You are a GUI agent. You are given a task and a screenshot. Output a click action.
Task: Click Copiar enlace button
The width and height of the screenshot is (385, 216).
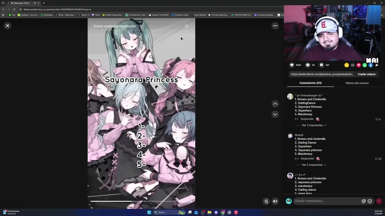[366, 74]
